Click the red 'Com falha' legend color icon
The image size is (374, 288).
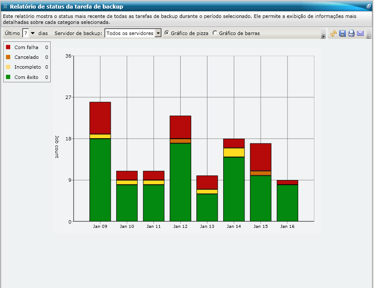coord(7,47)
